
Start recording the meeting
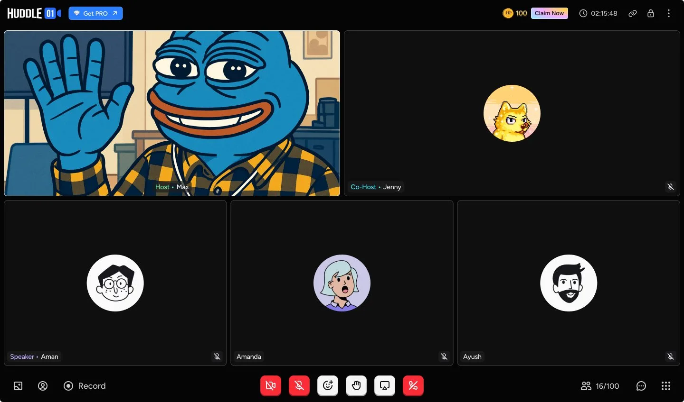(x=85, y=386)
